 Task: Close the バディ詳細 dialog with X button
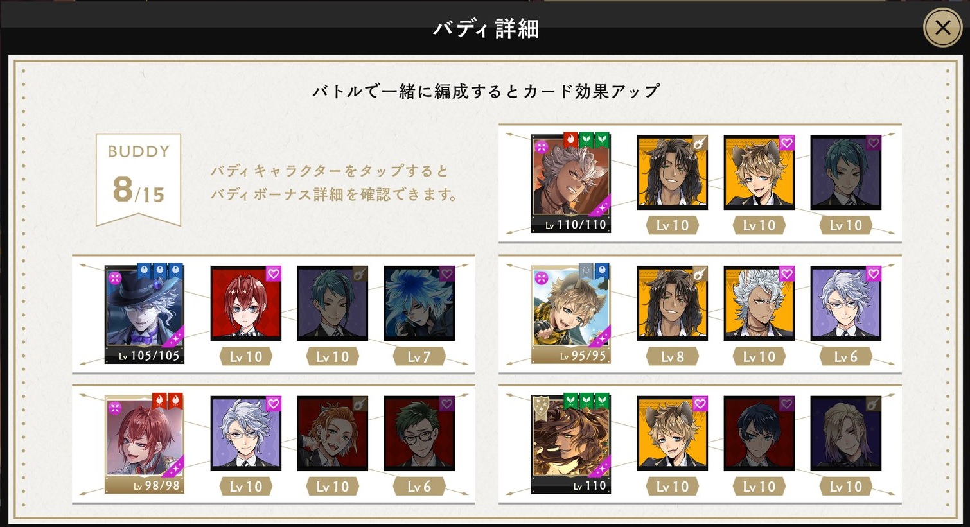pos(942,28)
